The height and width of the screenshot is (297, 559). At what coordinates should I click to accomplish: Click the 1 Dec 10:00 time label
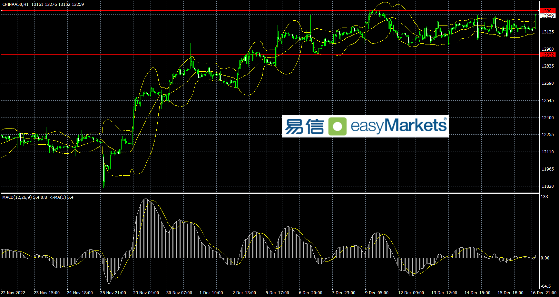(211, 293)
